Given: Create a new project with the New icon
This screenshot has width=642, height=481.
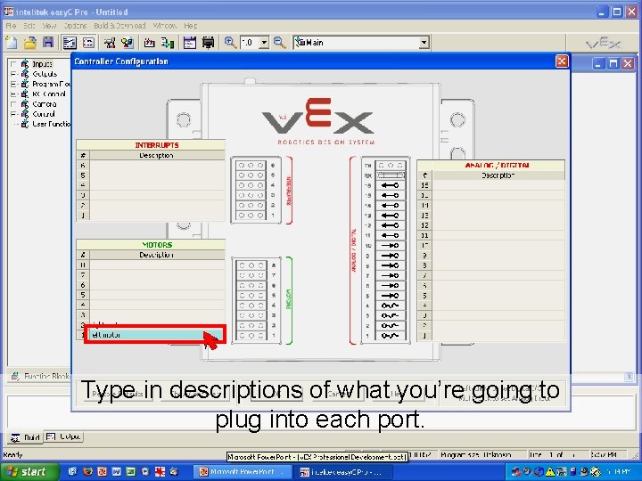Looking at the screenshot, I should point(12,43).
